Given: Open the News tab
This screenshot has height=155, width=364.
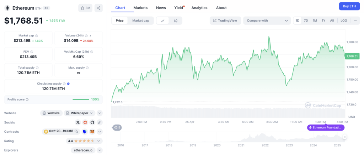Looking at the screenshot, I should [x=161, y=8].
